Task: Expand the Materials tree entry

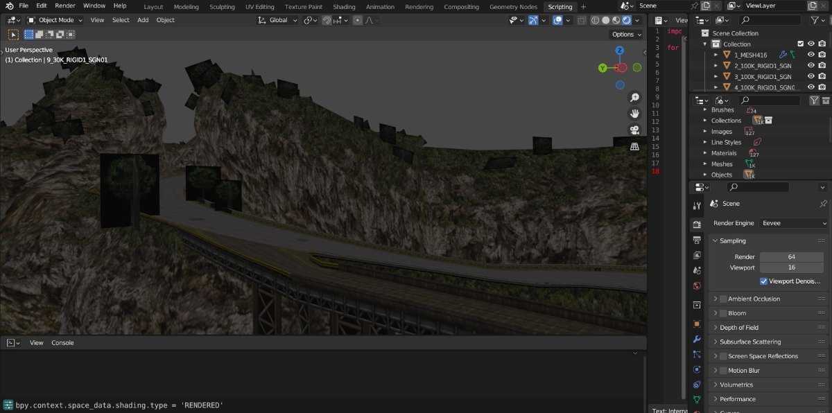Action: click(706, 153)
